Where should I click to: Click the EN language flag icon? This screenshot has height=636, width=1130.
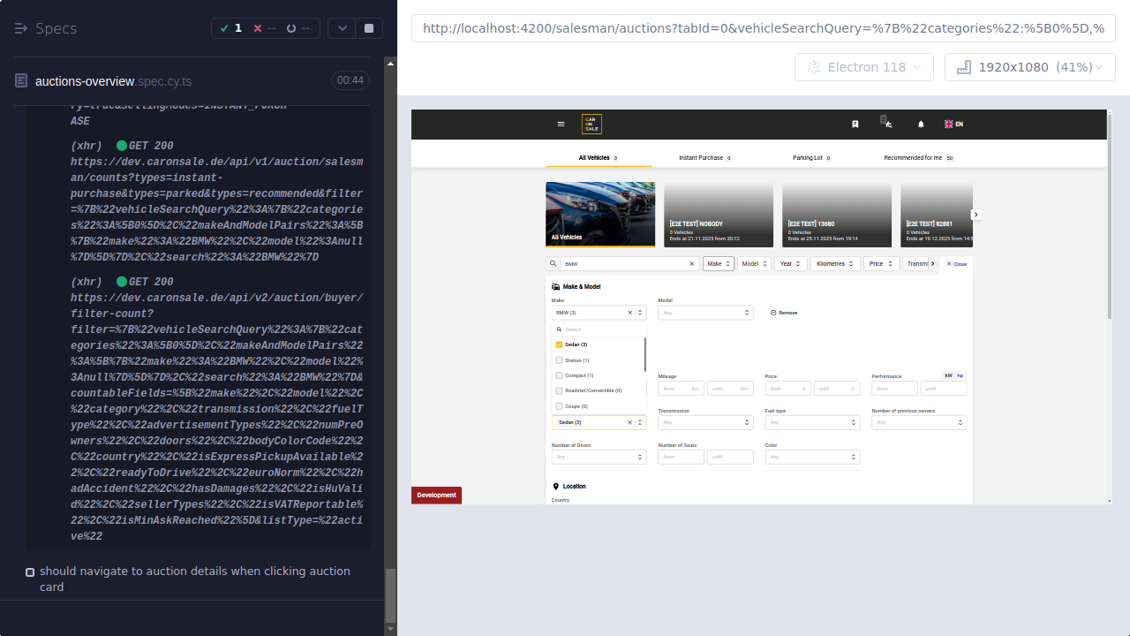point(947,123)
